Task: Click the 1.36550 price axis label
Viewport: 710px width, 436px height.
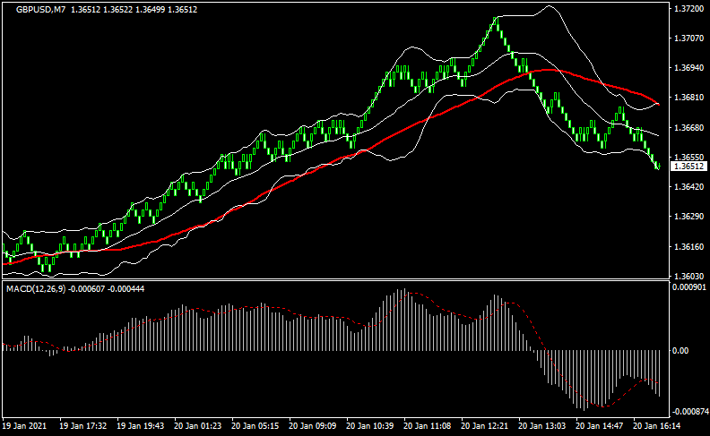Action: point(688,158)
